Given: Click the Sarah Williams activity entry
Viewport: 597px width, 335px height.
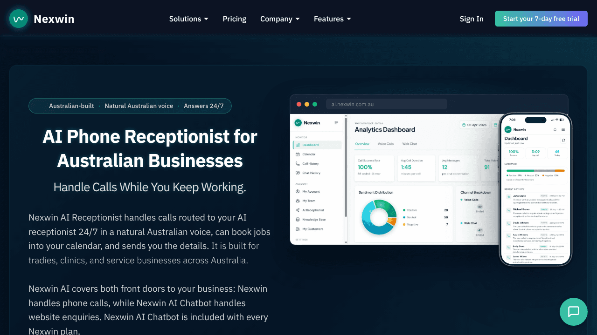Looking at the screenshot, I should pos(535,236).
